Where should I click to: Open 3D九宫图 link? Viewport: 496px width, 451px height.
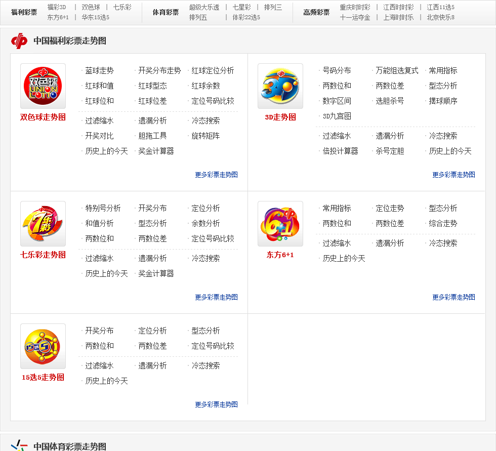(337, 116)
